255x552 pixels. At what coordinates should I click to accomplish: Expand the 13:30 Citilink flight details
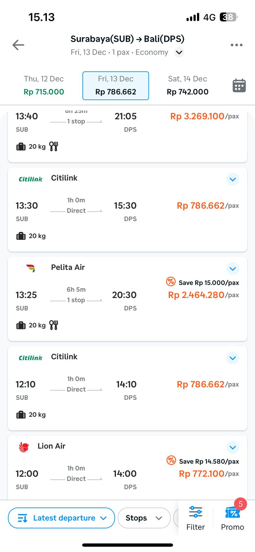233,179
